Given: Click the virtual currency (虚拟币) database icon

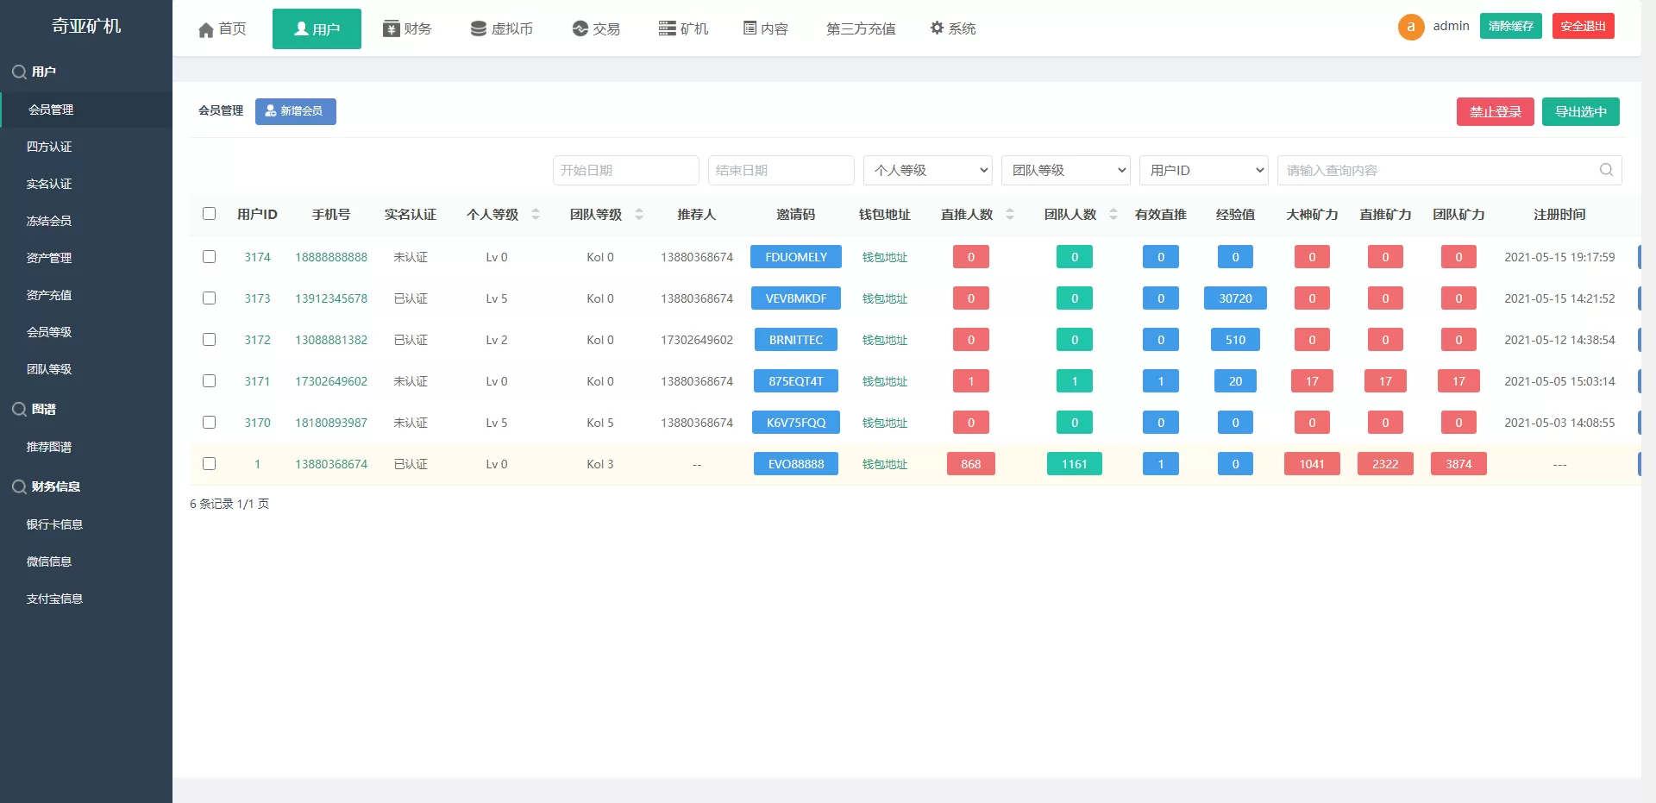Looking at the screenshot, I should point(479,29).
